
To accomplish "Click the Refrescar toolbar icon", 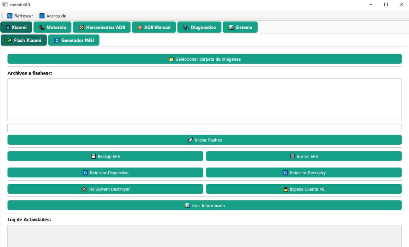I will tap(10, 16).
